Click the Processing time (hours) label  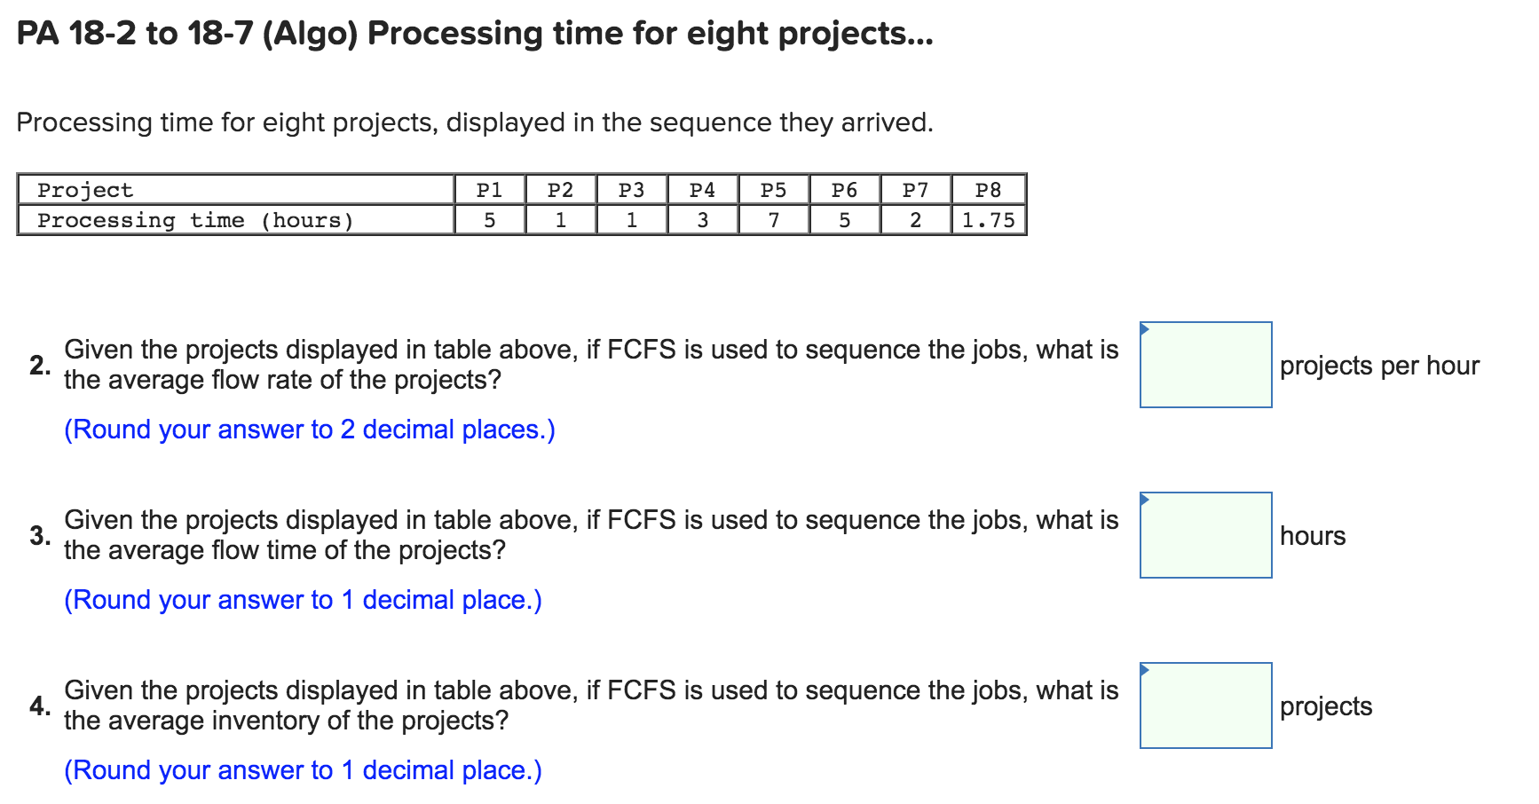[x=195, y=220]
